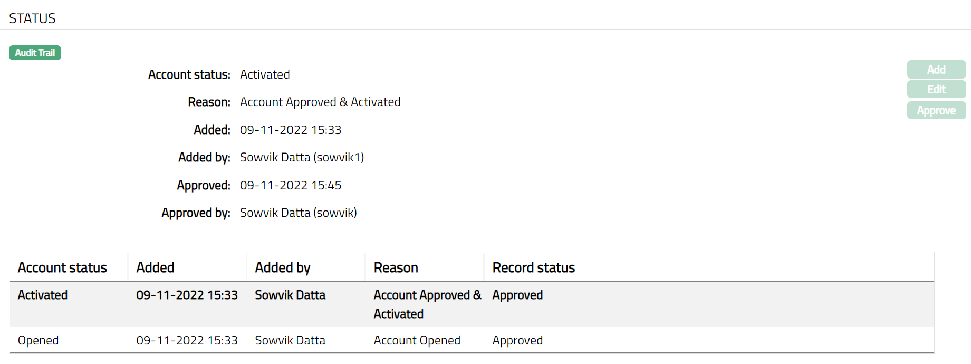Click the Account Opened reason cell

(x=417, y=341)
